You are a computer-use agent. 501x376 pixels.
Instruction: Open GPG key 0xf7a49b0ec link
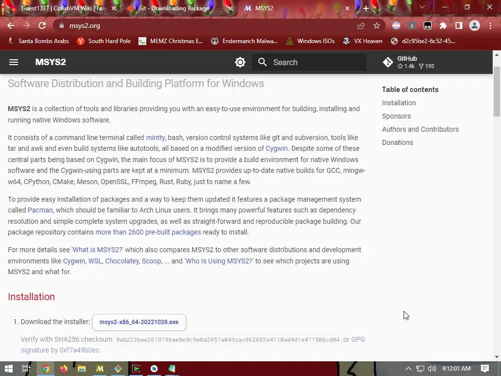tap(80, 350)
